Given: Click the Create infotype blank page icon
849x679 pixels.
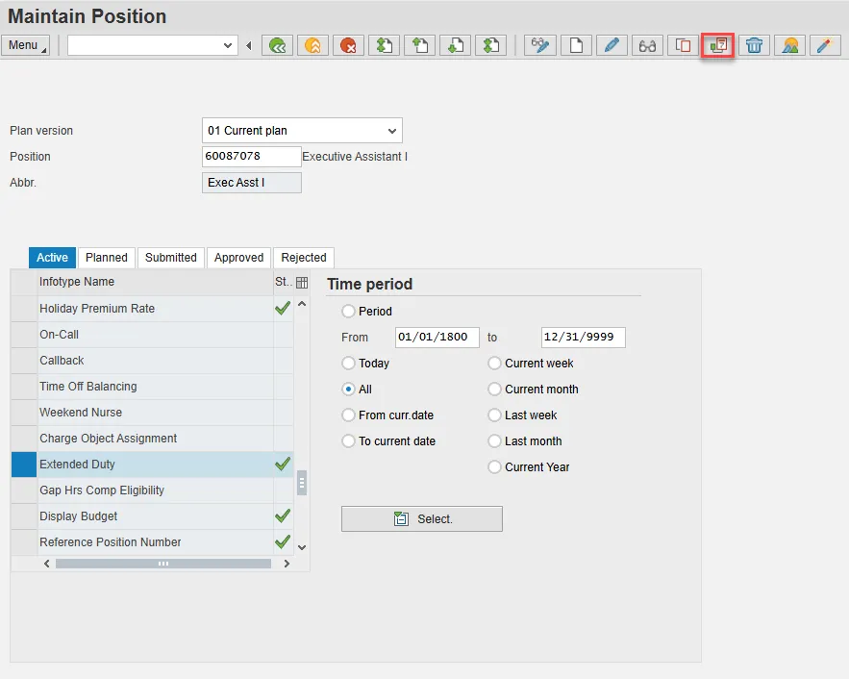Looking at the screenshot, I should tap(576, 45).
